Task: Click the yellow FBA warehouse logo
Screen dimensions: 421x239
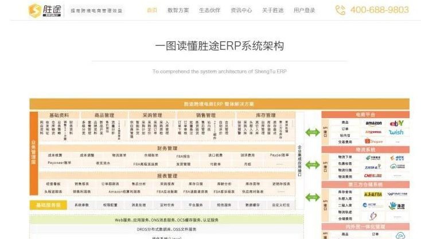Action: pos(373,194)
